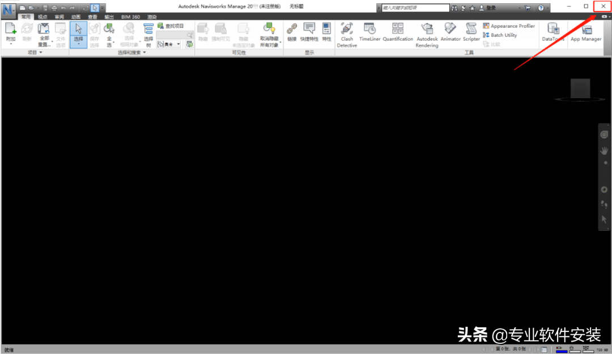Switch to the 审阅 (Review) ribbon tab
612x354 pixels.
pyautogui.click(x=59, y=17)
